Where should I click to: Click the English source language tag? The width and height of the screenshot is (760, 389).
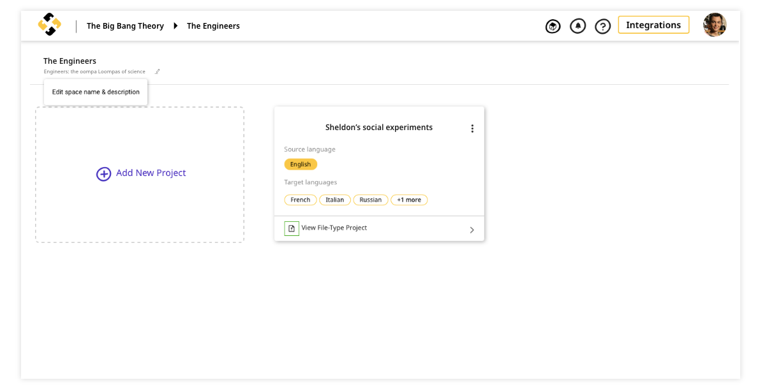(301, 165)
